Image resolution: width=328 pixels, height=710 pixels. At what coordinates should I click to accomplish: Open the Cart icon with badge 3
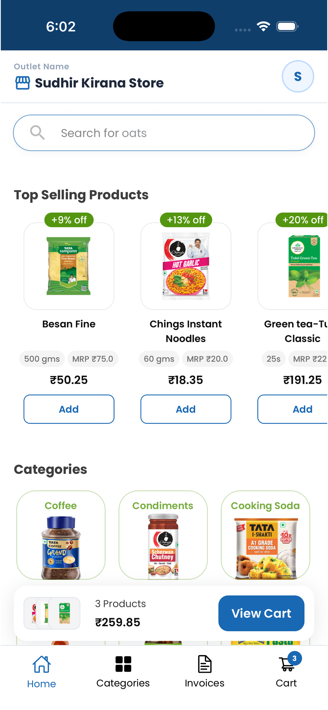(288, 664)
